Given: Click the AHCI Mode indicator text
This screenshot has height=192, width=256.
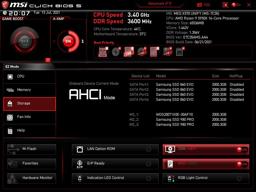Looking at the screenshot, I should click(x=92, y=94).
